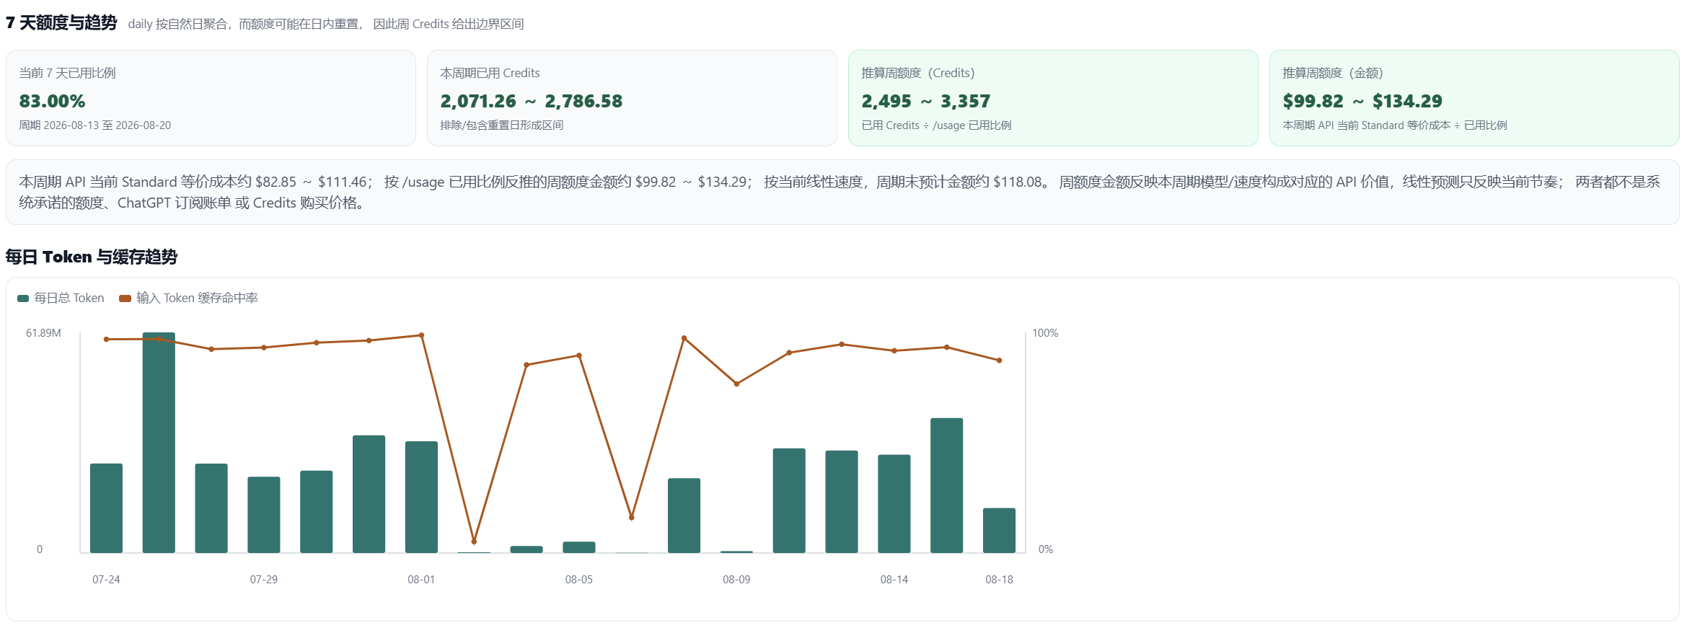Click the cache-rate line point above 08-01
Screen dimensions: 1692x628
(x=421, y=335)
